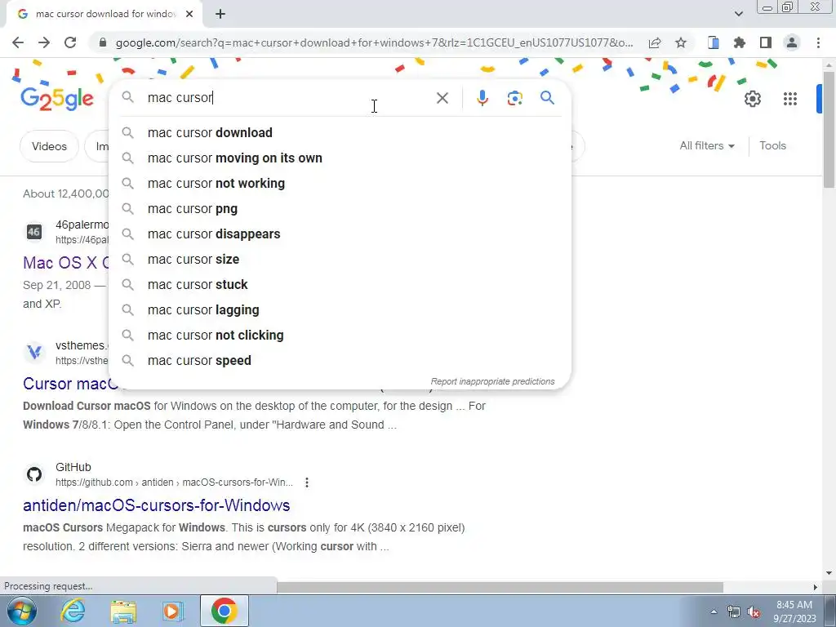Open Windows Media Player from the taskbar
The image size is (836, 627).
pos(172,611)
